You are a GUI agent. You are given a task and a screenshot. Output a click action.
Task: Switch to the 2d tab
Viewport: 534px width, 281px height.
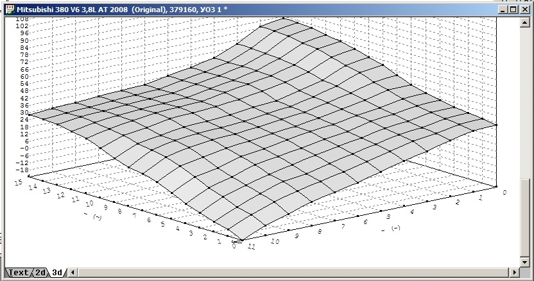point(40,273)
